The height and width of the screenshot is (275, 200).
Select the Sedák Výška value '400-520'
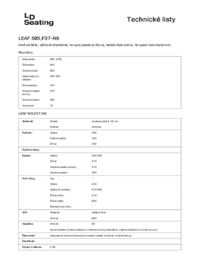97,156
